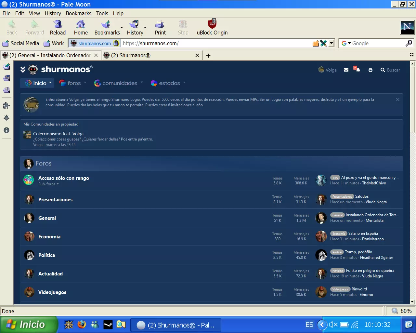Go to Home page button

[81, 27]
